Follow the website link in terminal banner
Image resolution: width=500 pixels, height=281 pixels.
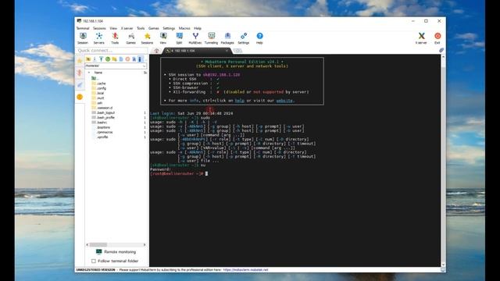[284, 101]
